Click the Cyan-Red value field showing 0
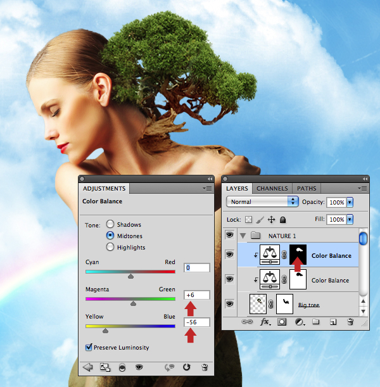This screenshot has height=387, width=380. coord(197,267)
